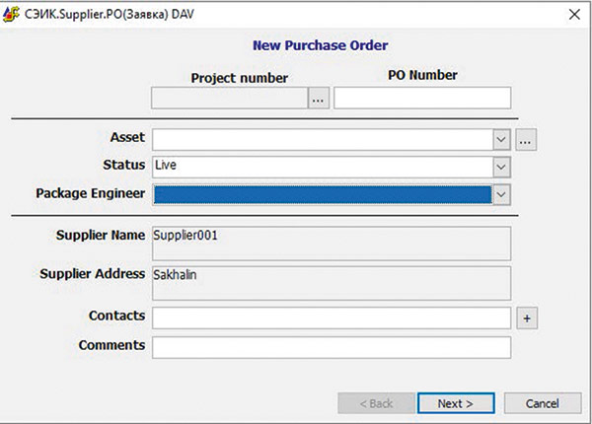Close the New Purchase Order window

[573, 14]
